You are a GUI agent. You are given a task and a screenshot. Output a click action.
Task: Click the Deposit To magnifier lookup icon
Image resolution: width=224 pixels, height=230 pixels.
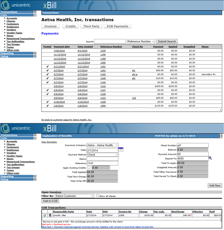pos(210,158)
